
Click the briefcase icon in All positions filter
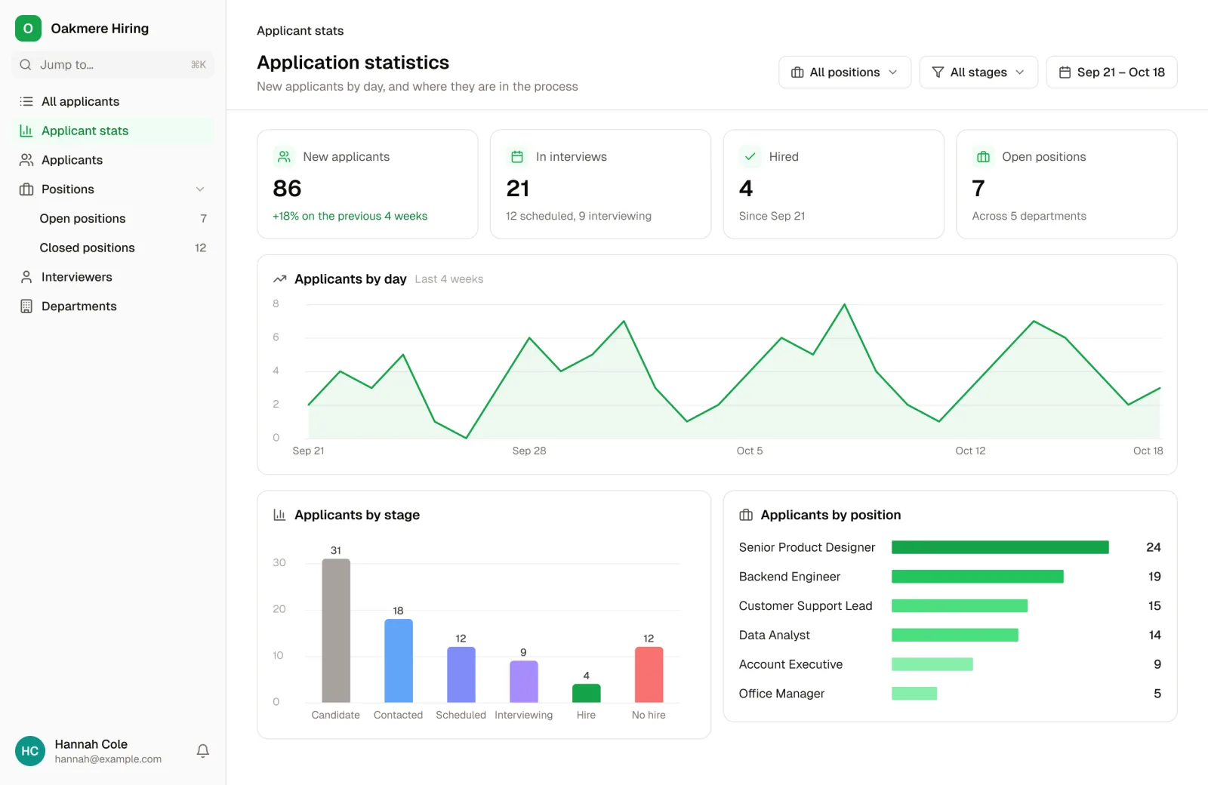(x=797, y=72)
